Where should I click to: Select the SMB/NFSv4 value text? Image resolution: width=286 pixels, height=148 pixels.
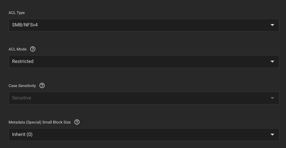25,25
